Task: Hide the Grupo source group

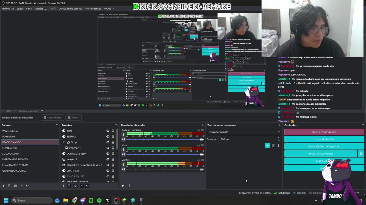Action: tap(108, 142)
